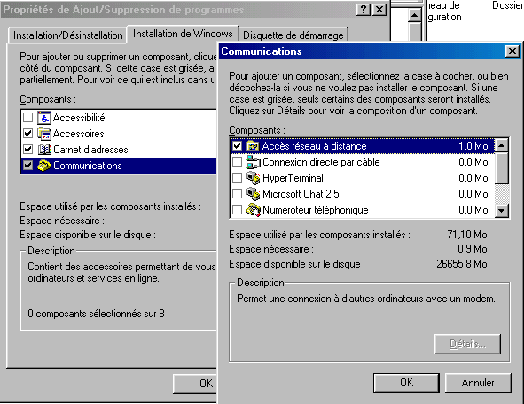Viewport: 524px width, 404px height.
Task: Click Communications list scroll up arrow
Action: [501, 145]
